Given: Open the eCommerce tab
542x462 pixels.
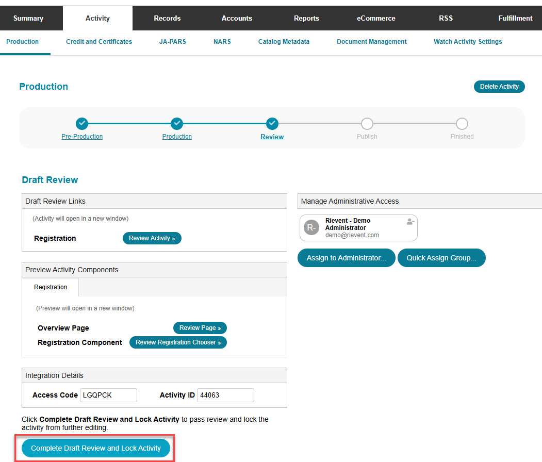Looking at the screenshot, I should click(x=376, y=19).
